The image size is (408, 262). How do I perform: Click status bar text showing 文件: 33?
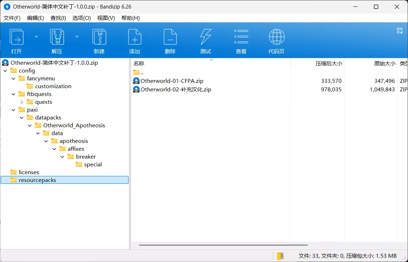[x=347, y=256]
